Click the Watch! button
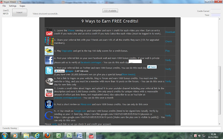Image resolution: width=223 pixels, height=139 pixels. coord(20,13)
